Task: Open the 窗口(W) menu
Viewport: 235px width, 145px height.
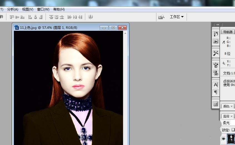Action: 43,9
